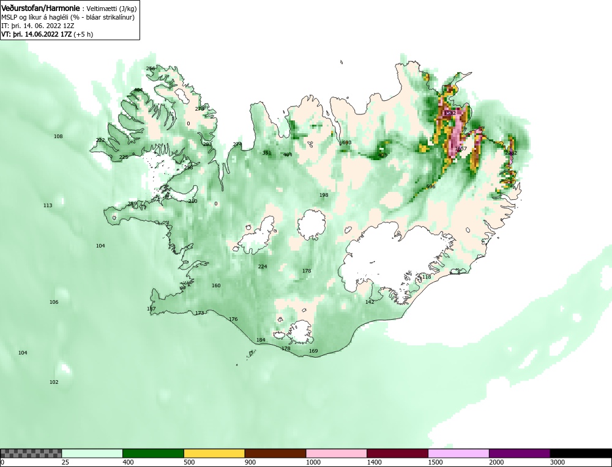
Task: Click the legend scale label 1400
Action: click(x=375, y=462)
